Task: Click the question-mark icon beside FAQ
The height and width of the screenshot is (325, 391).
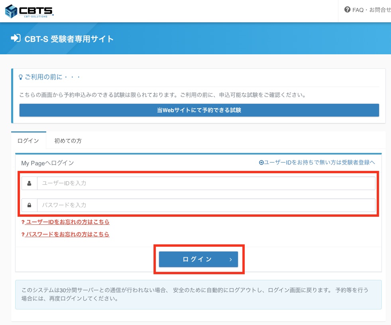Action: [x=347, y=10]
